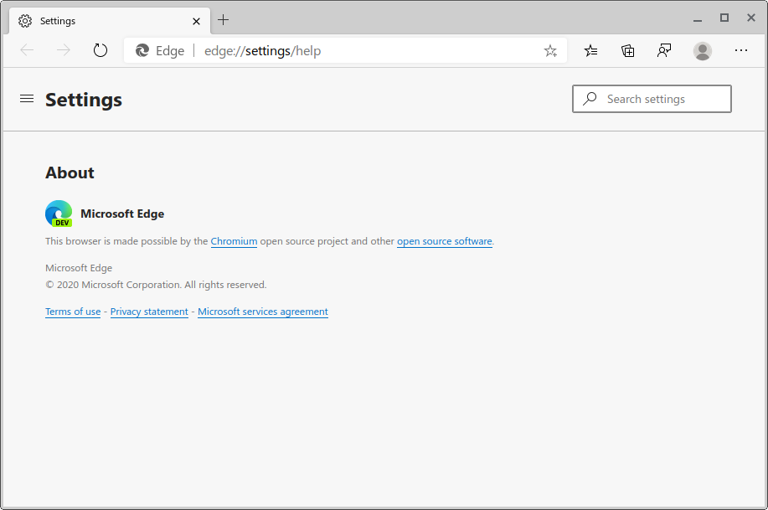Close the Settings tab
Screen dimensions: 768x510
pyautogui.click(x=197, y=21)
